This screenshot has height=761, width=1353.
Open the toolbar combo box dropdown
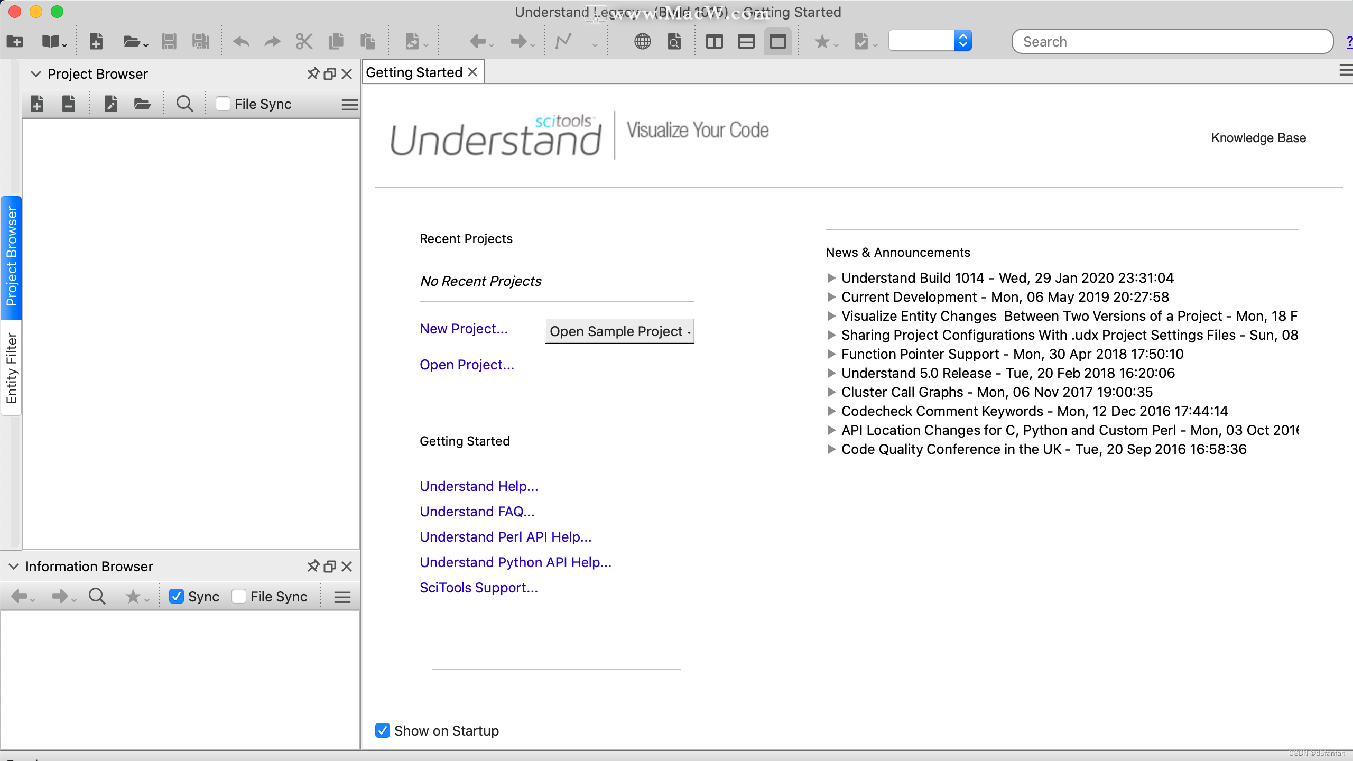pos(962,41)
